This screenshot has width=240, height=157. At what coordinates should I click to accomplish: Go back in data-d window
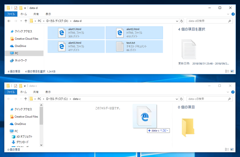point(9,21)
